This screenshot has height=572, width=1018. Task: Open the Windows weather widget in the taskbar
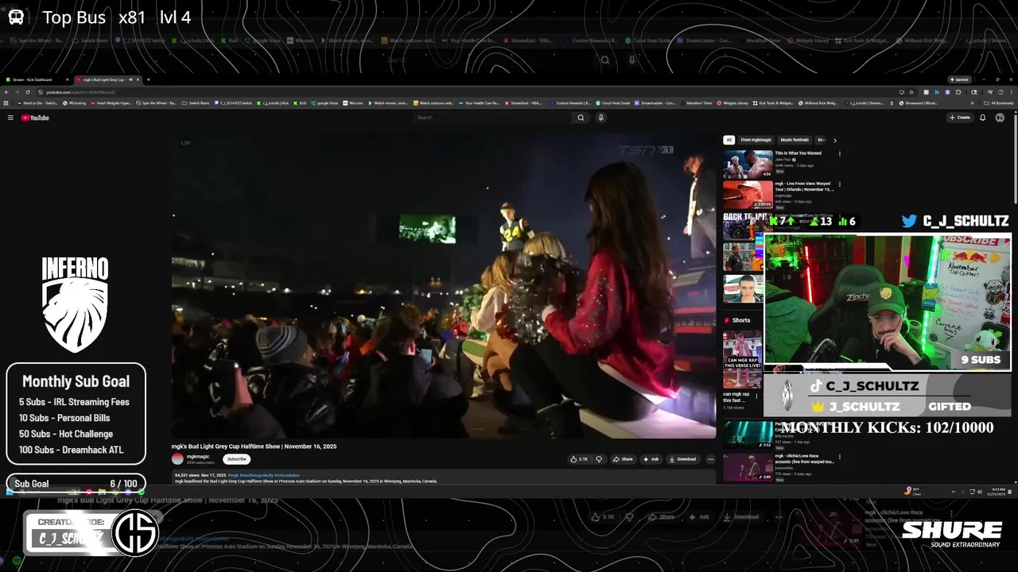click(x=913, y=492)
